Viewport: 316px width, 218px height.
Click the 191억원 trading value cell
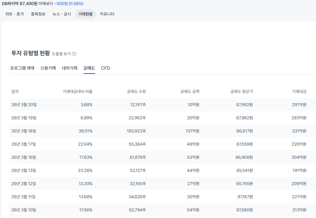[300, 170]
